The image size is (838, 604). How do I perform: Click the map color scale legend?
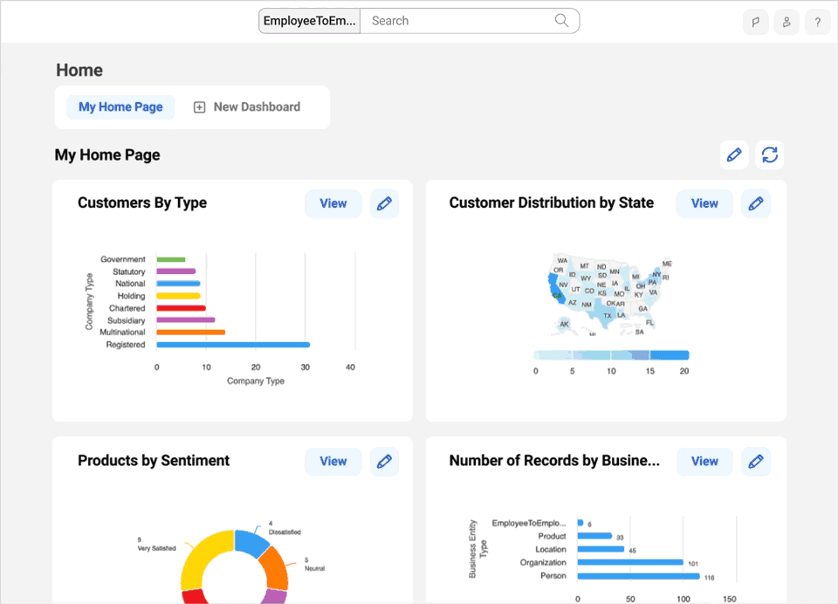tap(611, 355)
